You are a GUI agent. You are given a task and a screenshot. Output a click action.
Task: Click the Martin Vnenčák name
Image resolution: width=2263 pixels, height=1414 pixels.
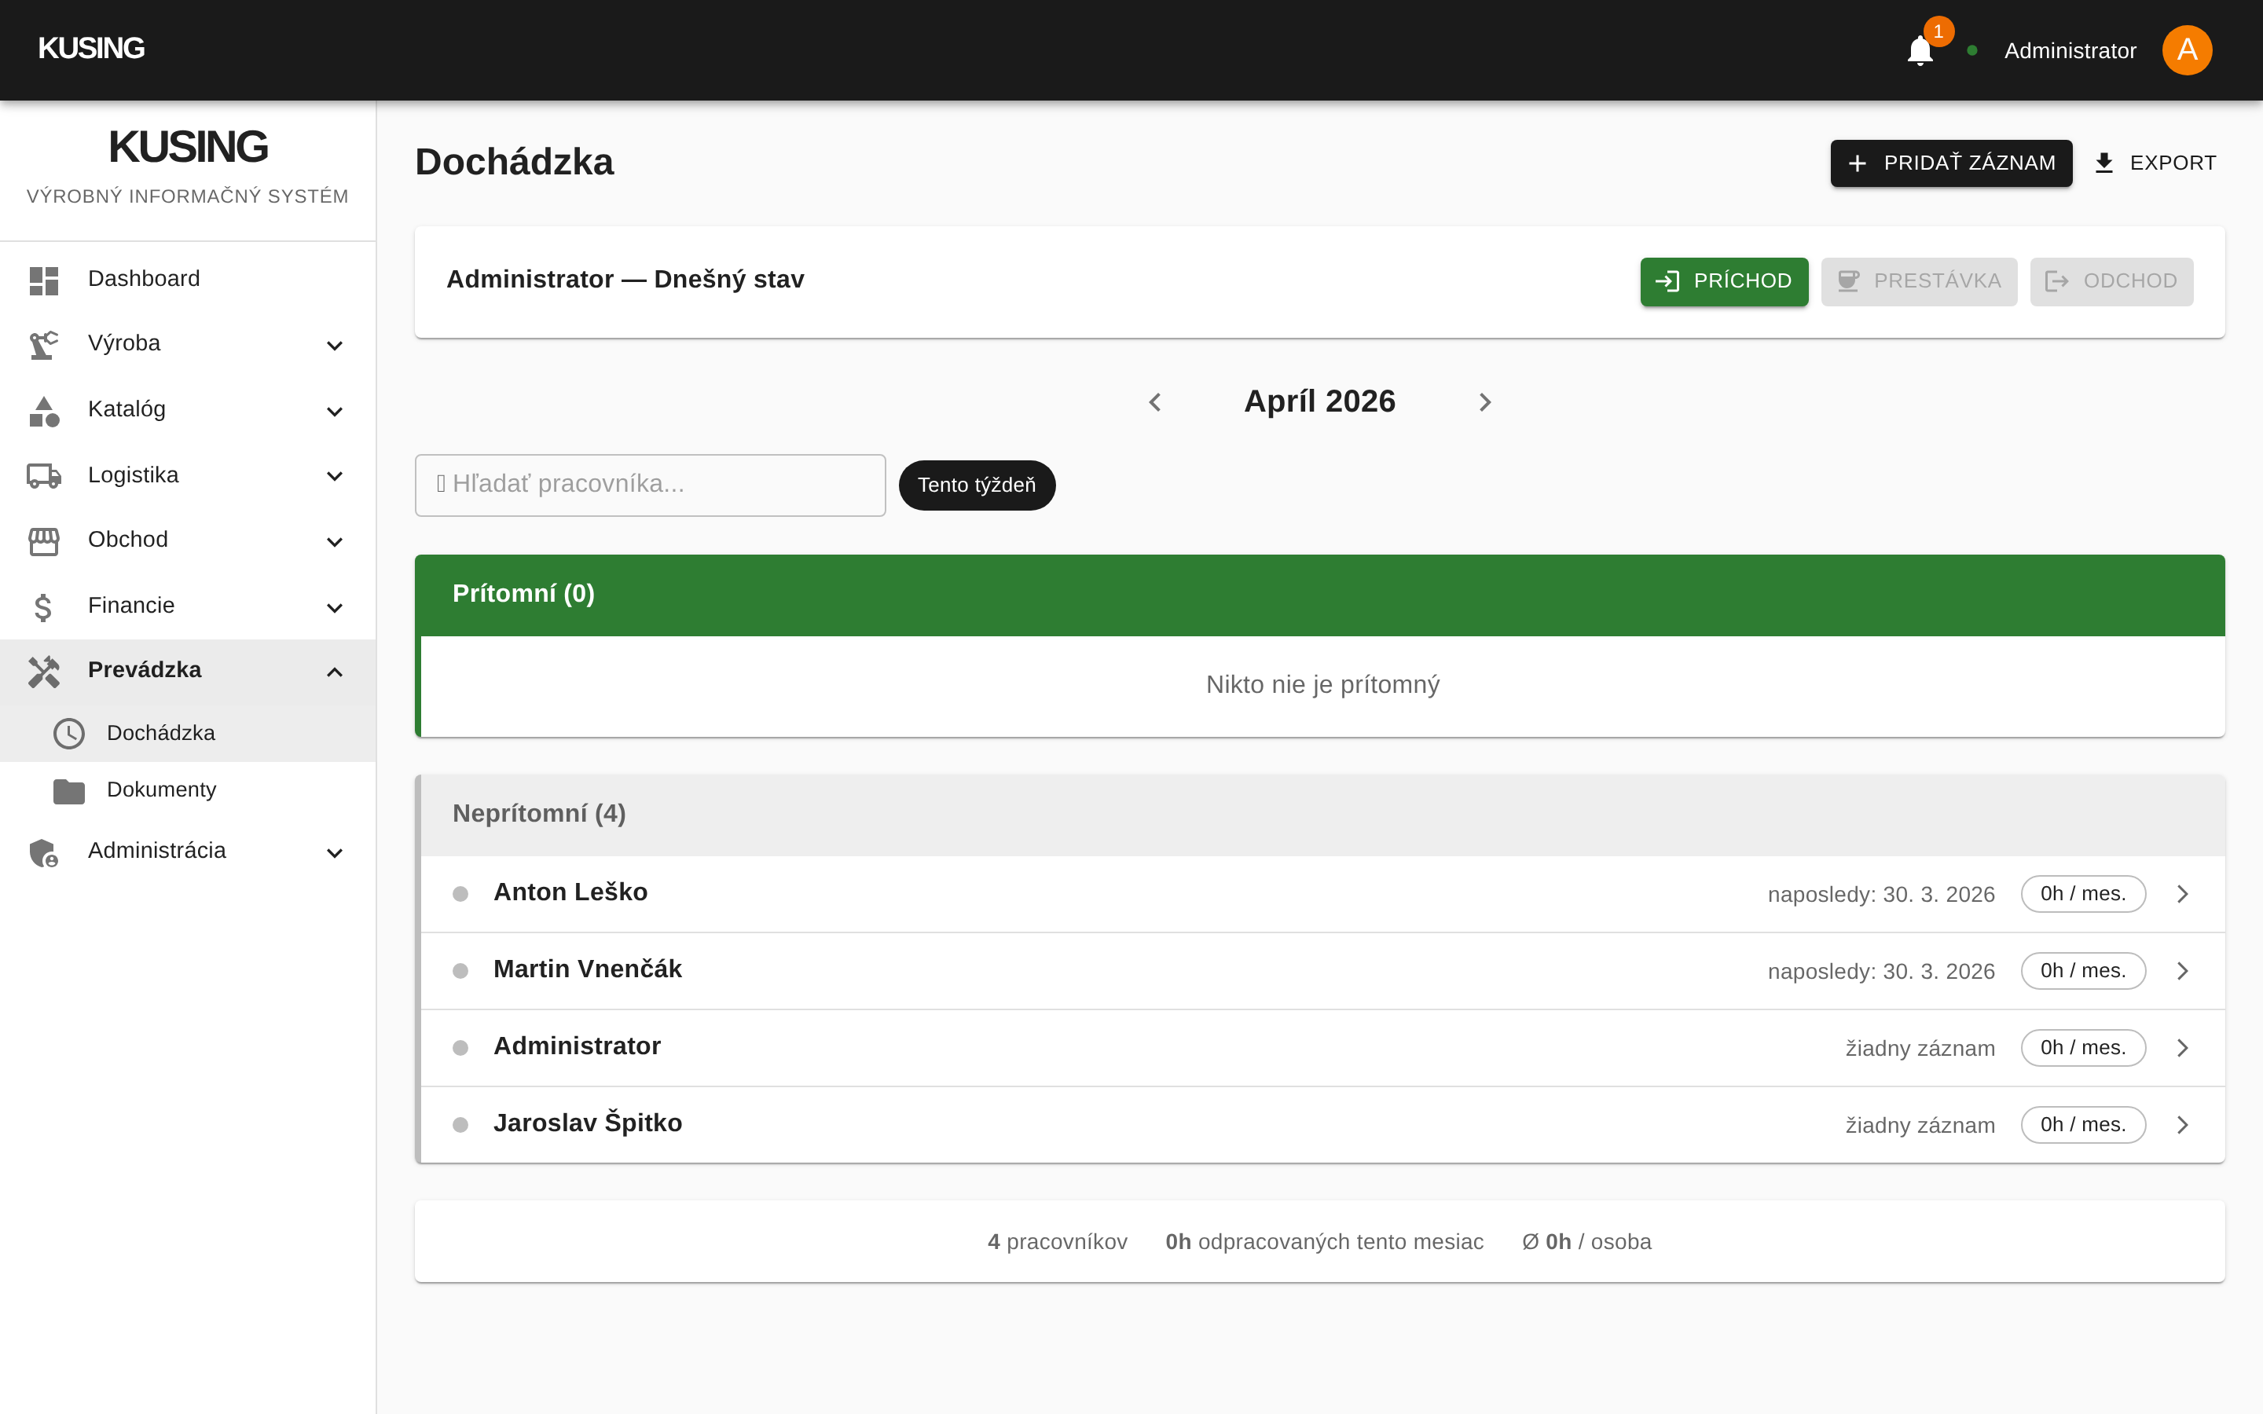587,969
